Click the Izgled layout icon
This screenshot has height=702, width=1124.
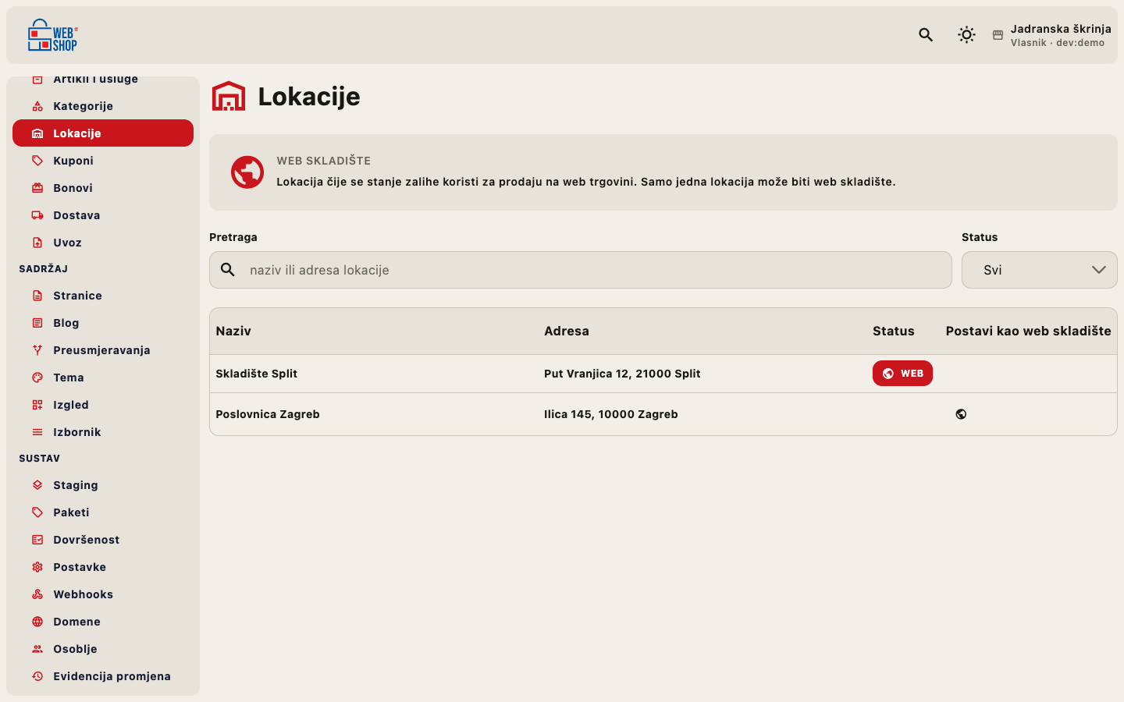(37, 405)
